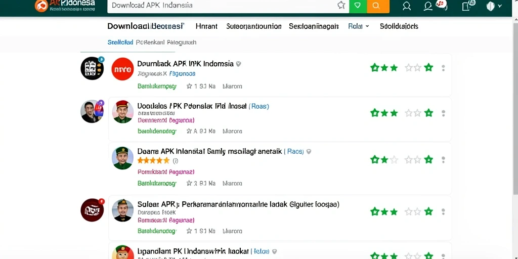Click the black round app icon beside first result
The image size is (518, 259).
pyautogui.click(x=92, y=68)
